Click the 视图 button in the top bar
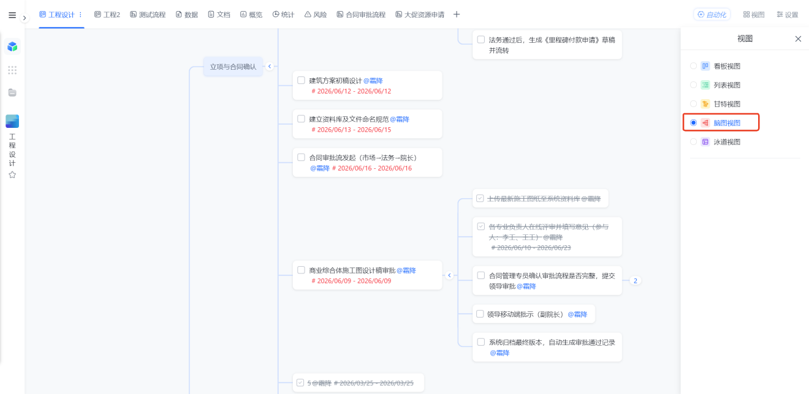This screenshot has height=394, width=809. point(754,14)
